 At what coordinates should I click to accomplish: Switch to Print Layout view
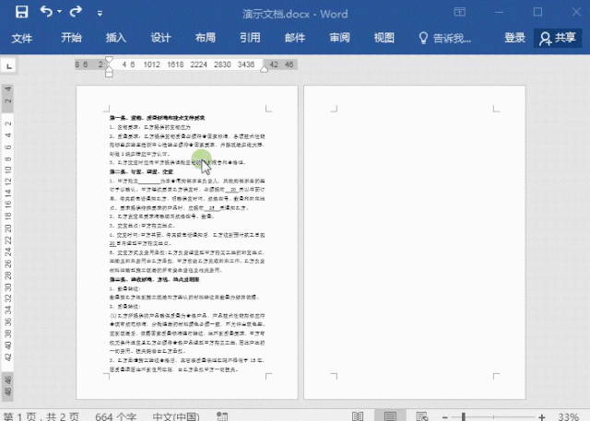point(390,416)
